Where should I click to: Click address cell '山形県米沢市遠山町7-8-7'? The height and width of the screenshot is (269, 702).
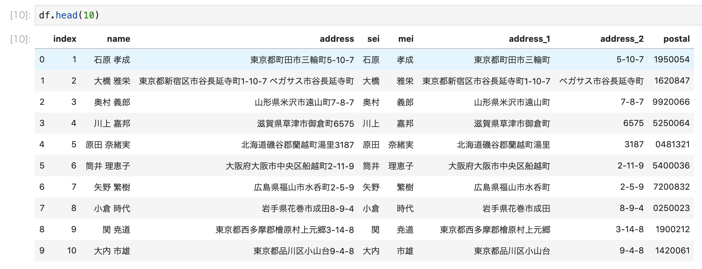click(304, 102)
